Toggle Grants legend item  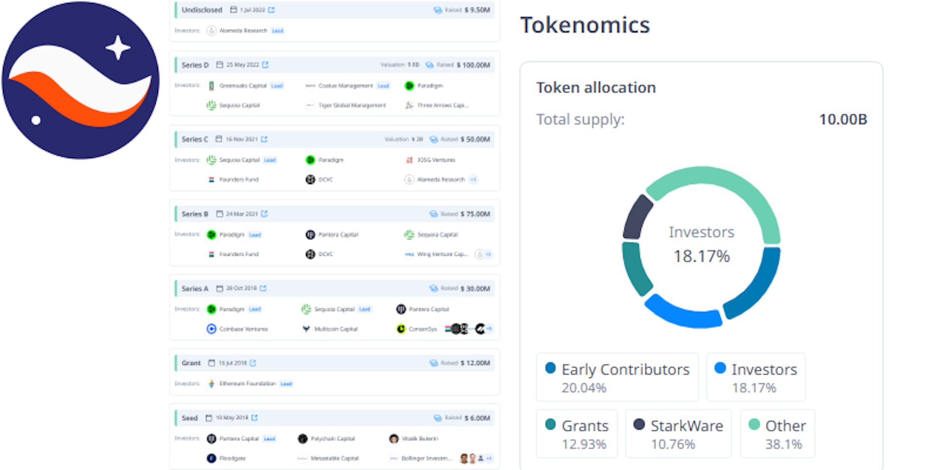click(577, 434)
